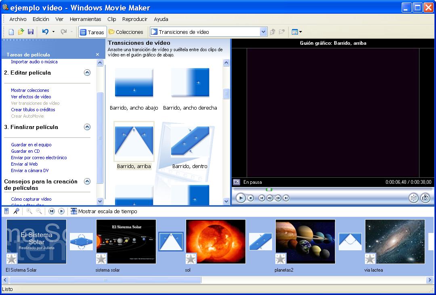Toggle the Colecciones pane button
This screenshot has height=295, width=436.
pos(126,32)
